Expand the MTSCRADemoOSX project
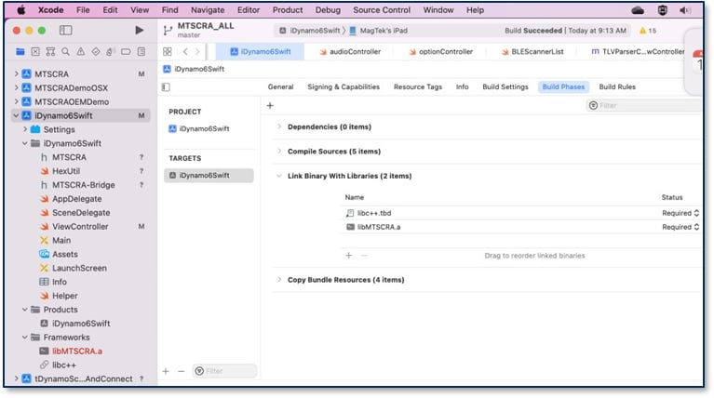Image resolution: width=714 pixels, height=398 pixels. pyautogui.click(x=17, y=87)
